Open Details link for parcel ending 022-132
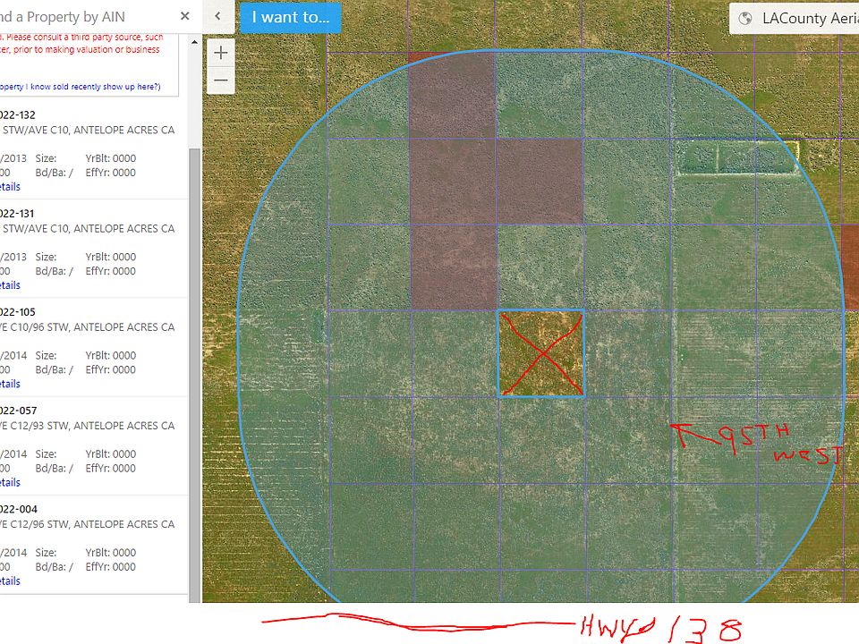859x644 pixels. tap(9, 186)
